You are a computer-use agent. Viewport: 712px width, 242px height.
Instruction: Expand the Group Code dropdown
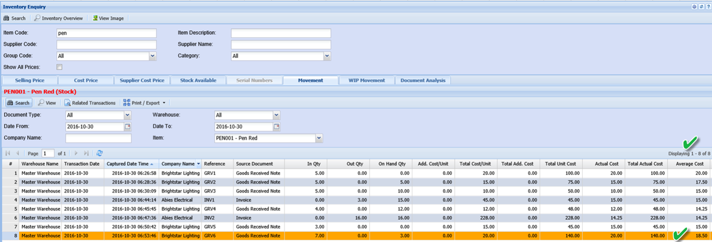(x=153, y=56)
